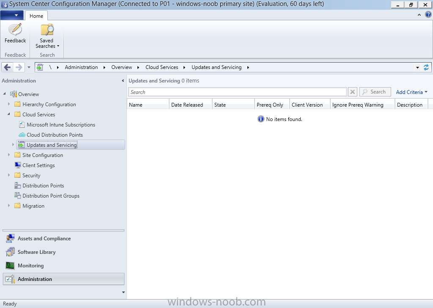This screenshot has height=308, width=433.
Task: Open navigation history dropdown arrow
Action: pos(29,67)
